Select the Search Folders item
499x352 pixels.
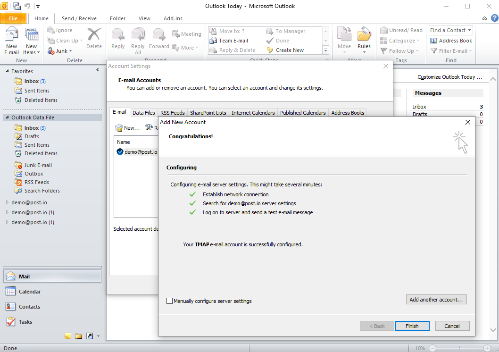[x=42, y=191]
